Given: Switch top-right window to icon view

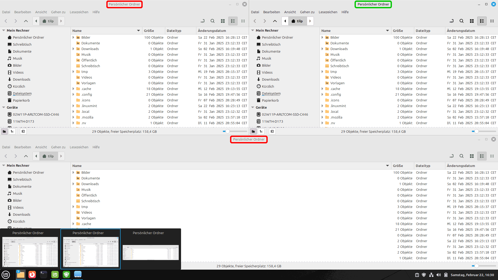Looking at the screenshot, I should click(x=472, y=21).
